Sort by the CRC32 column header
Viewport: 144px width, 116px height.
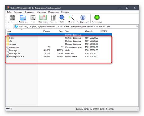[x=106, y=31]
